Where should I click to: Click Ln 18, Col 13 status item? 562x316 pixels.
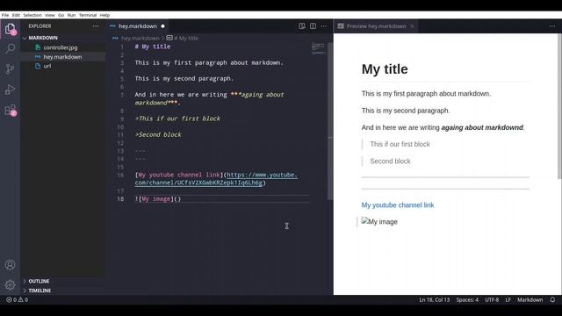coord(435,299)
